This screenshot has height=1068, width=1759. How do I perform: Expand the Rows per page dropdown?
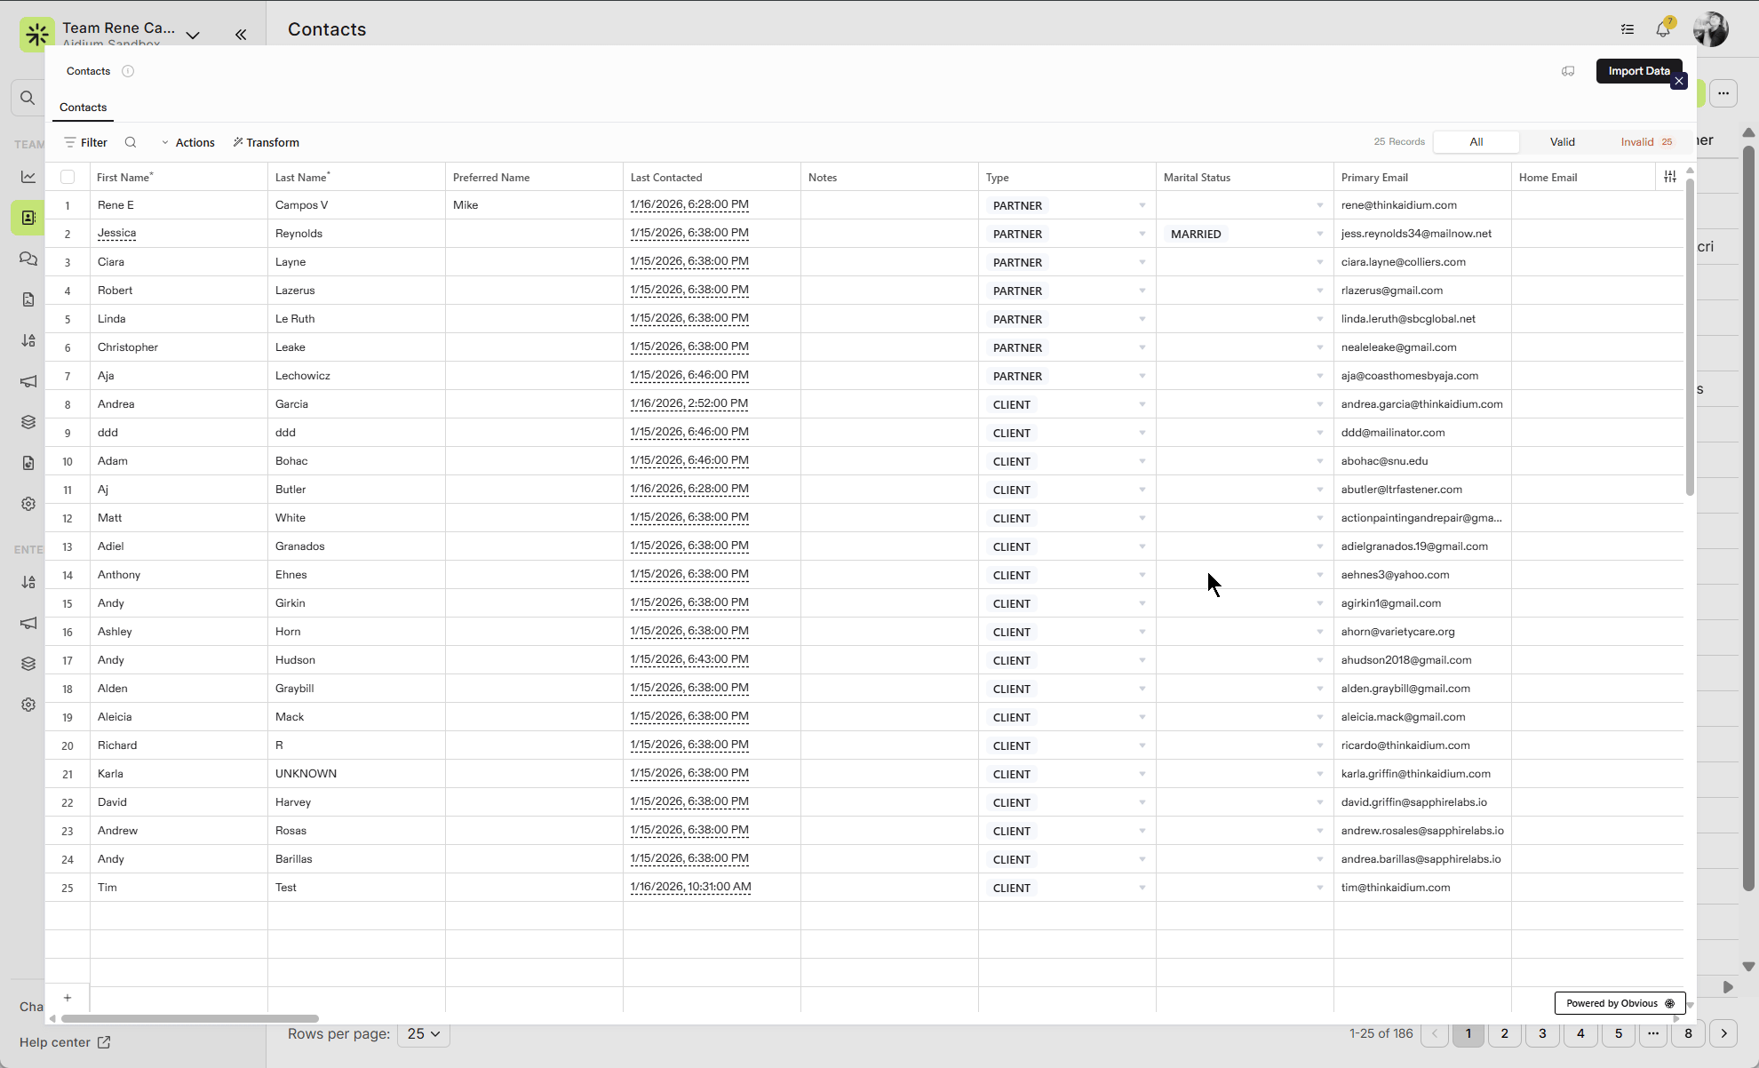[x=424, y=1033]
